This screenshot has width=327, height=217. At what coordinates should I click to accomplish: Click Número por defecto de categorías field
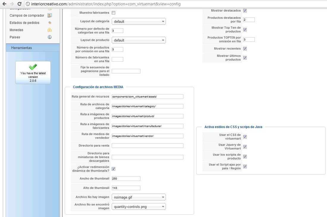[x=117, y=31]
